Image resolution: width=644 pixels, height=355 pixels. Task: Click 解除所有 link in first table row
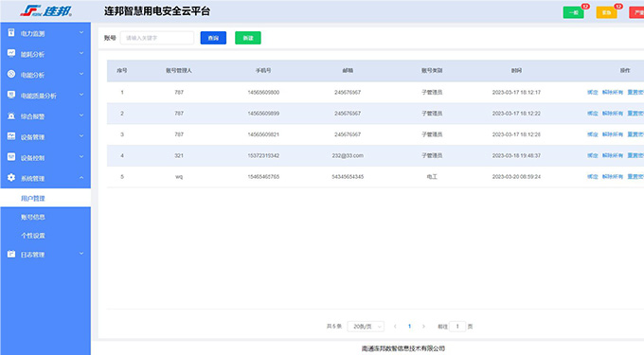(613, 93)
